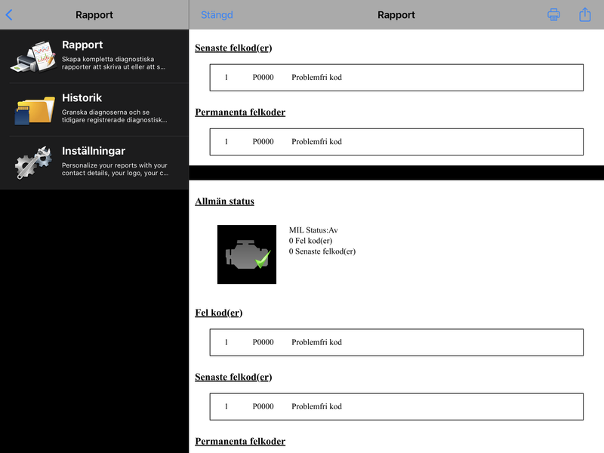604x453 pixels.
Task: Click the 'Rapport' title in the left header
Action: [x=94, y=15]
